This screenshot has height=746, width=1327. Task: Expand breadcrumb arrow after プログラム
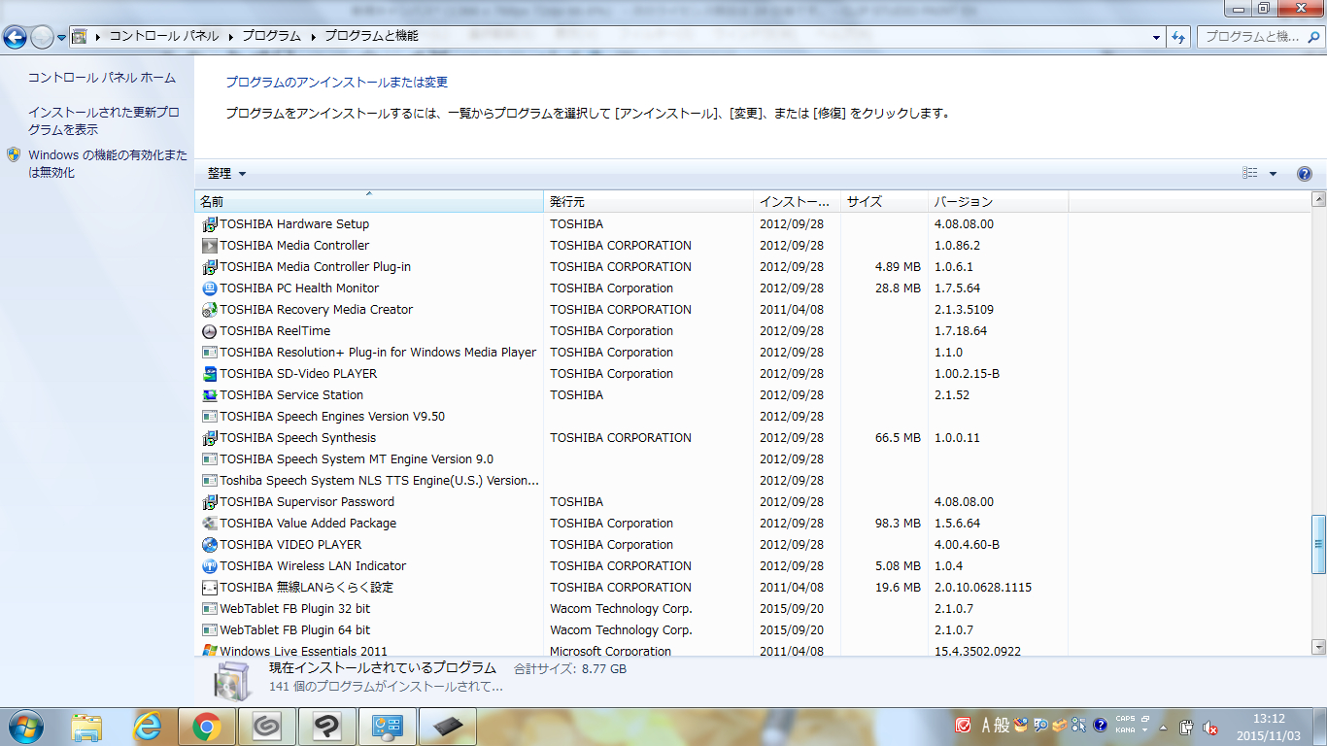coord(313,37)
